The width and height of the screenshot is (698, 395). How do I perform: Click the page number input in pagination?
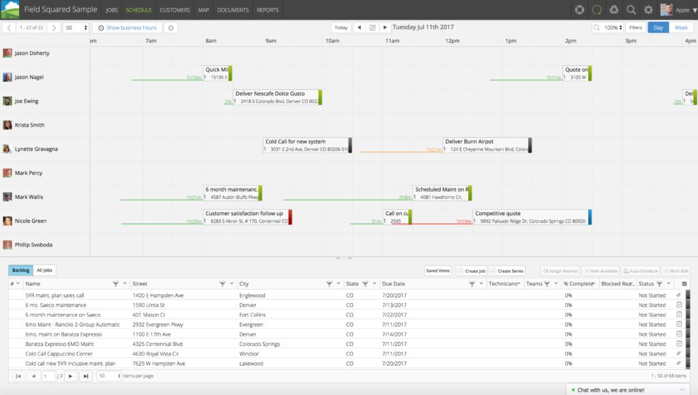pos(48,375)
